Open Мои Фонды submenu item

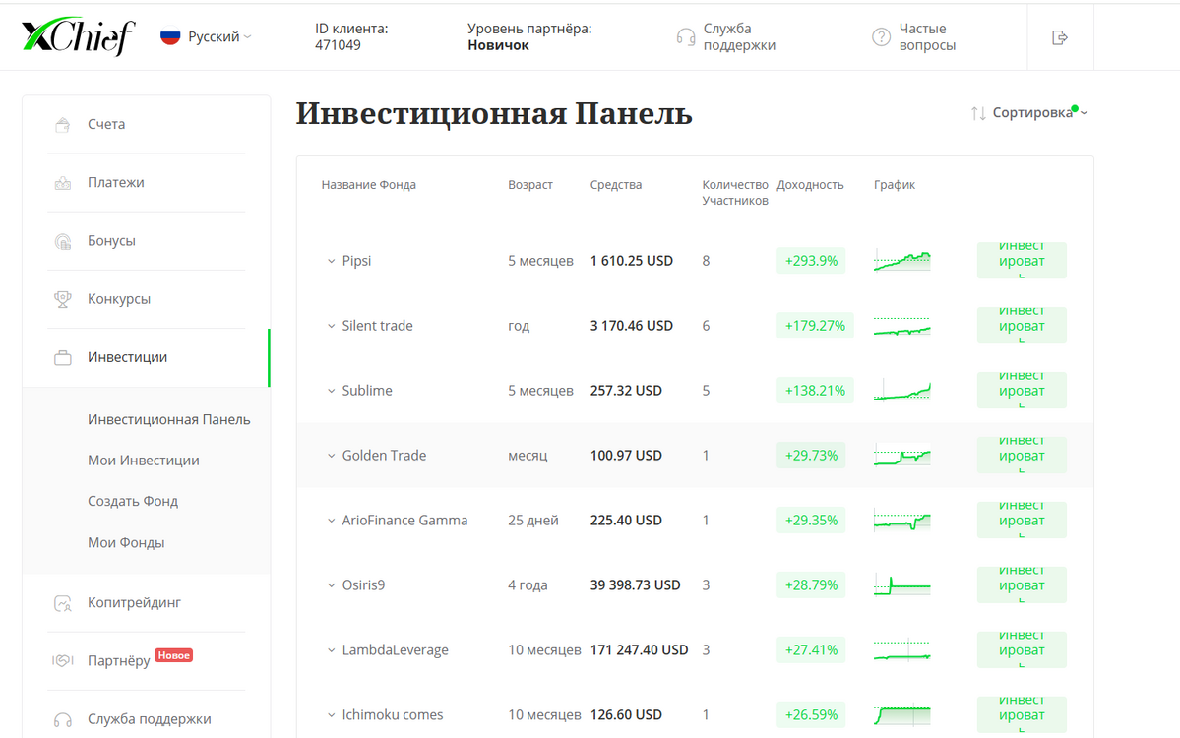point(126,542)
